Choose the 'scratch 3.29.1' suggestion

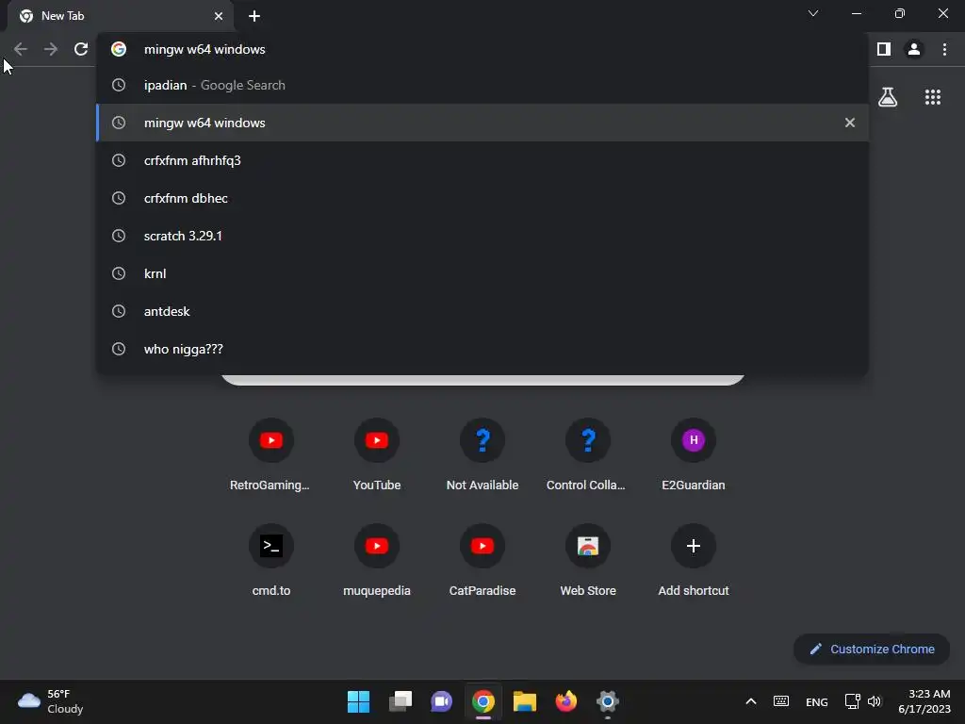click(x=482, y=236)
